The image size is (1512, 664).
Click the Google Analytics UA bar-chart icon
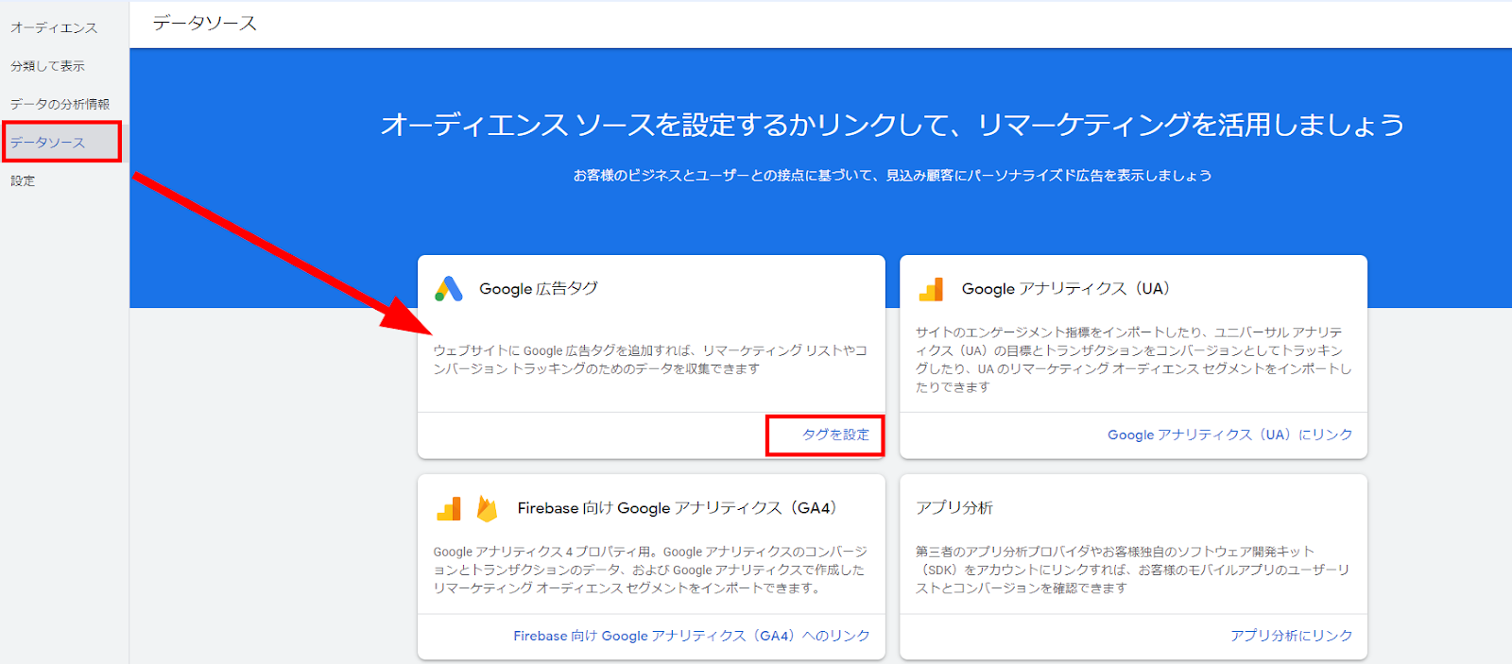click(931, 289)
